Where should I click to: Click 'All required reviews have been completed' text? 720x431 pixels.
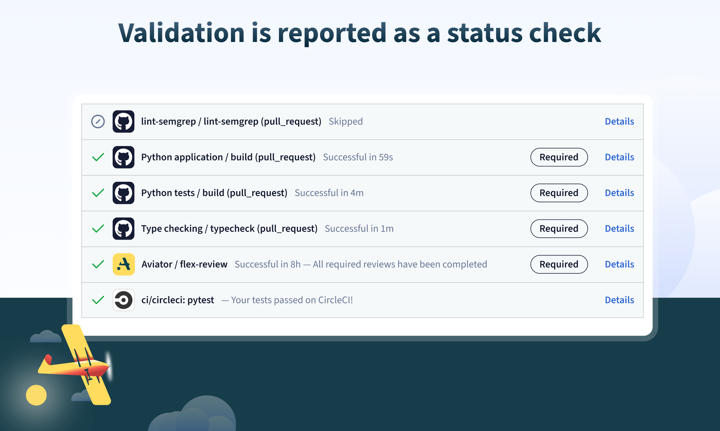coord(400,264)
